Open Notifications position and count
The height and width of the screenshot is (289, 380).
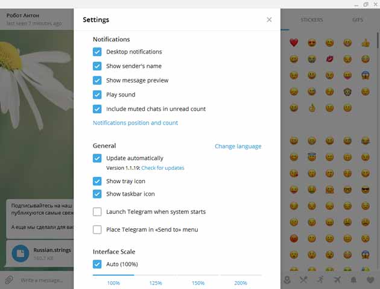135,123
